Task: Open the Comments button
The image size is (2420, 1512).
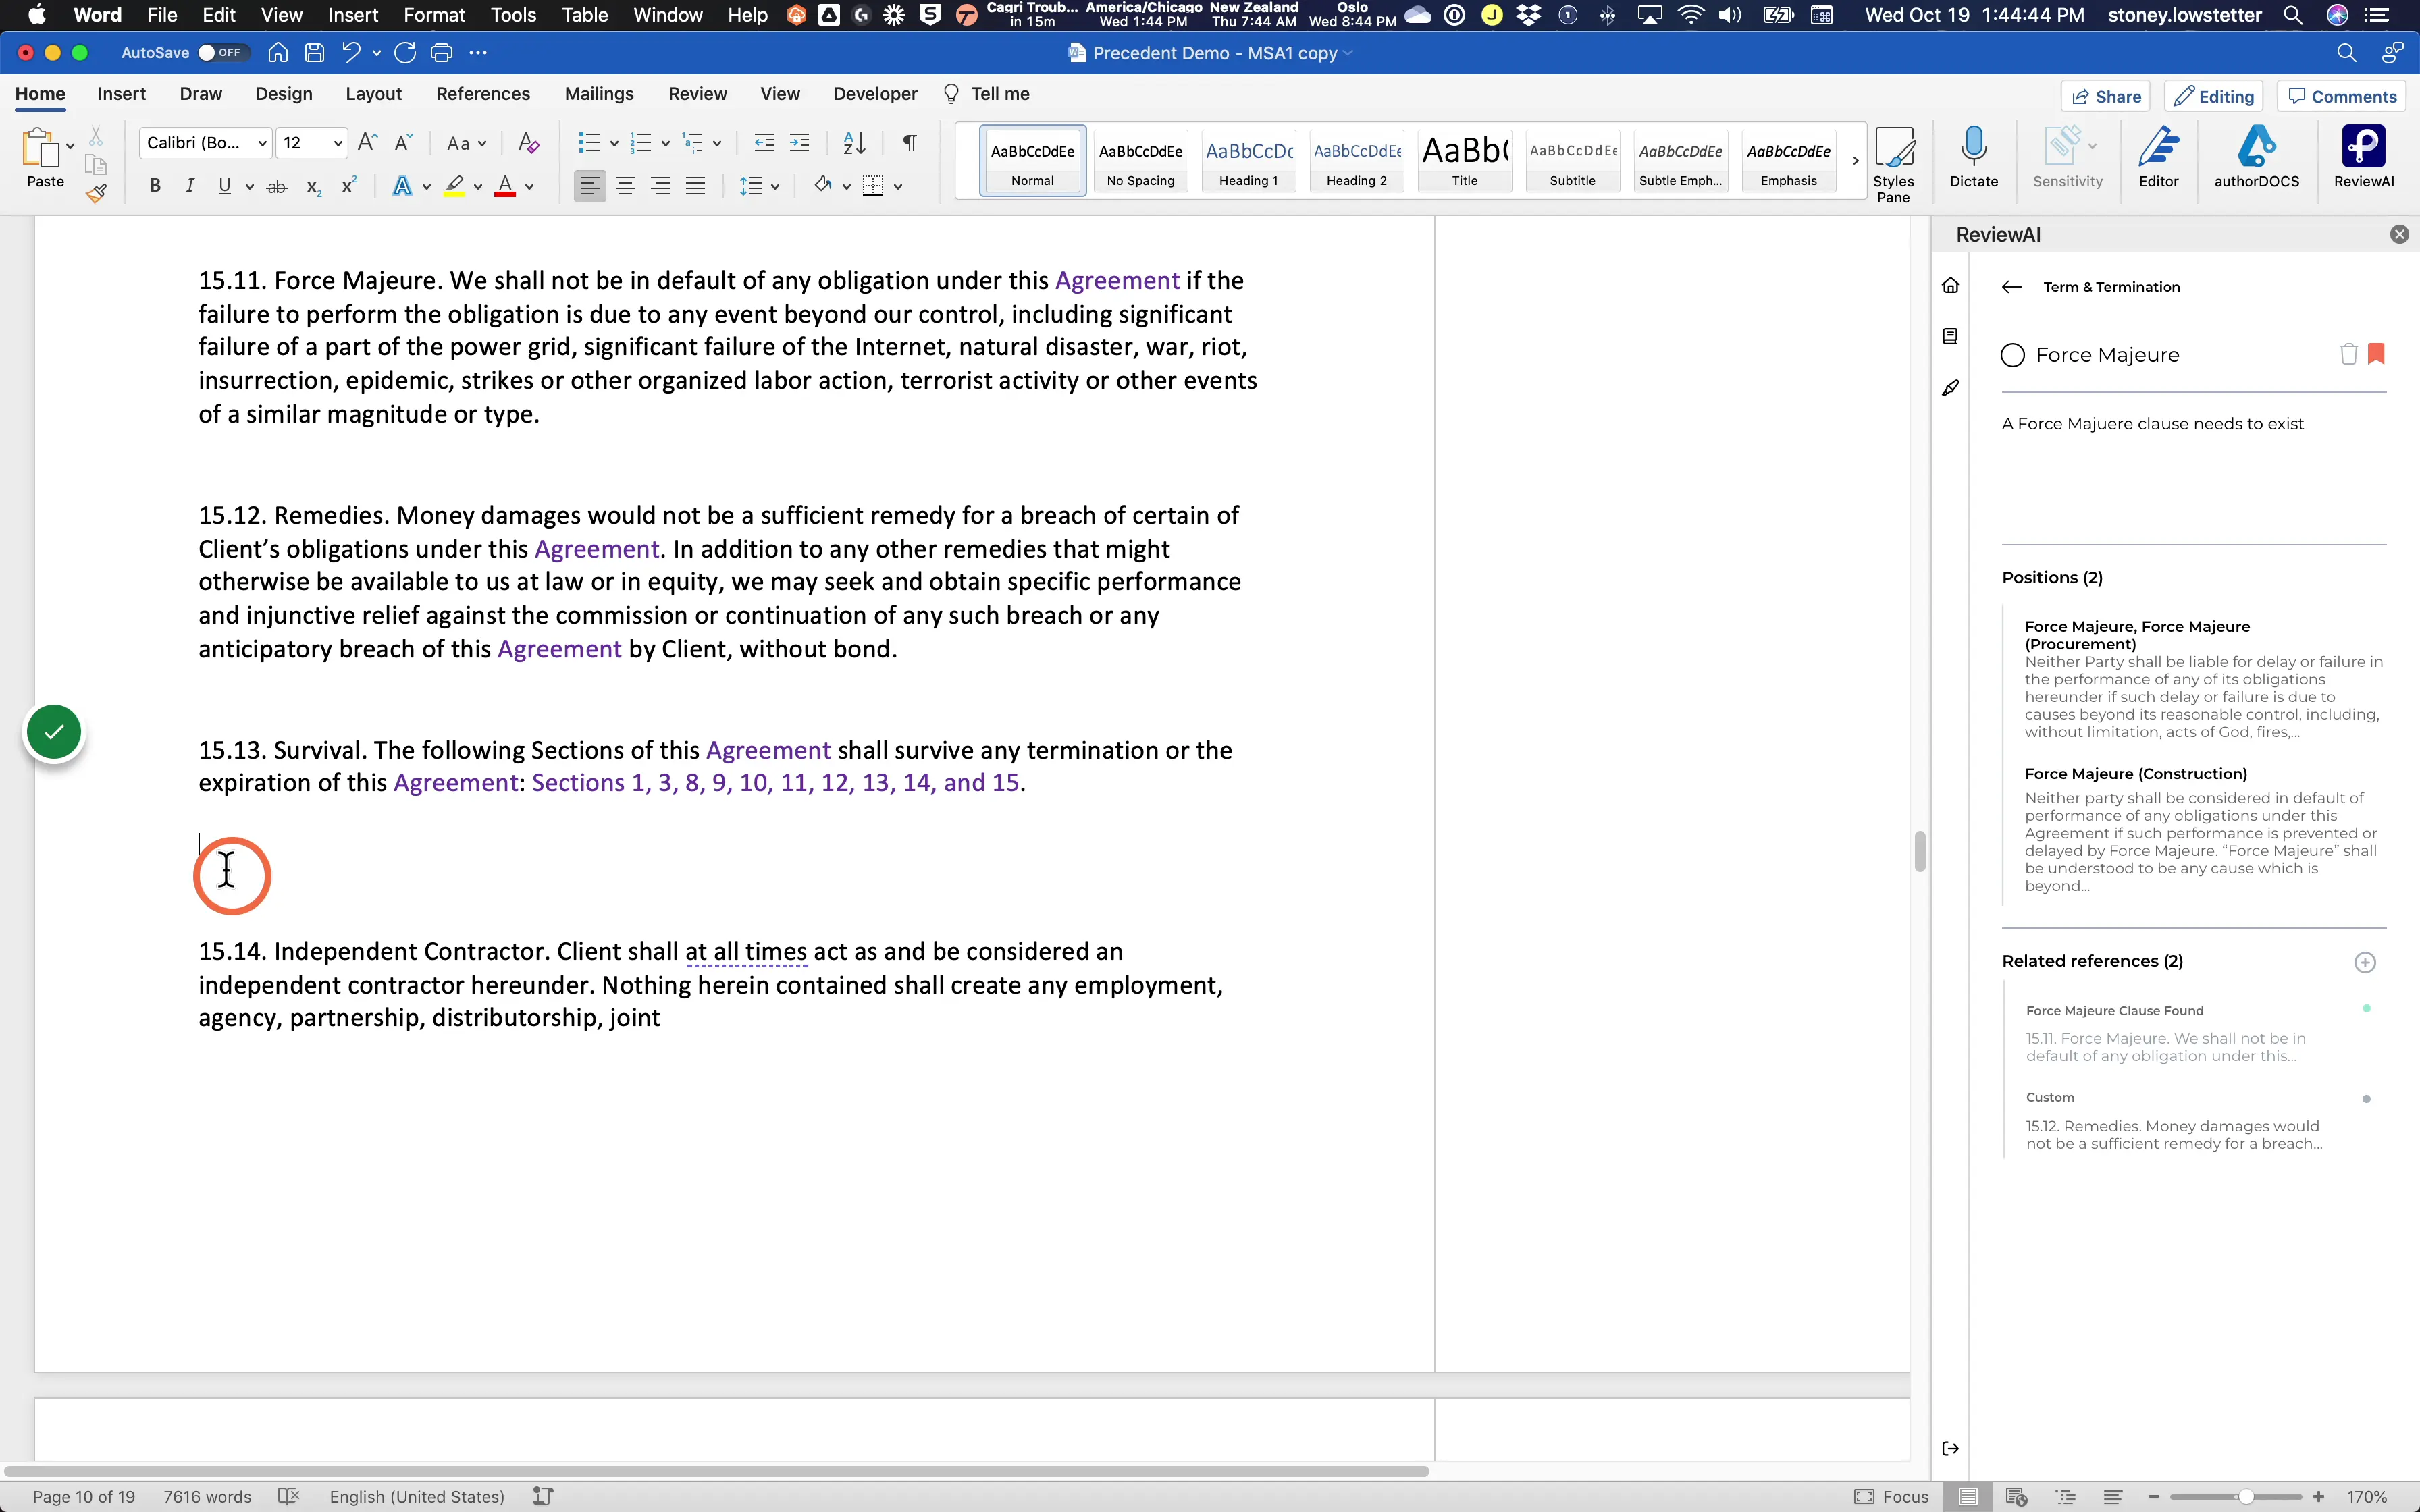Action: click(2342, 96)
